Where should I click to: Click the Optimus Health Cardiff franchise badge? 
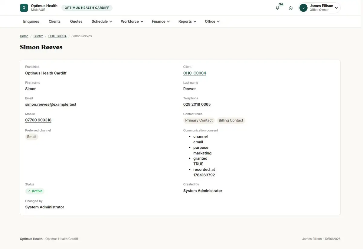coord(87,8)
